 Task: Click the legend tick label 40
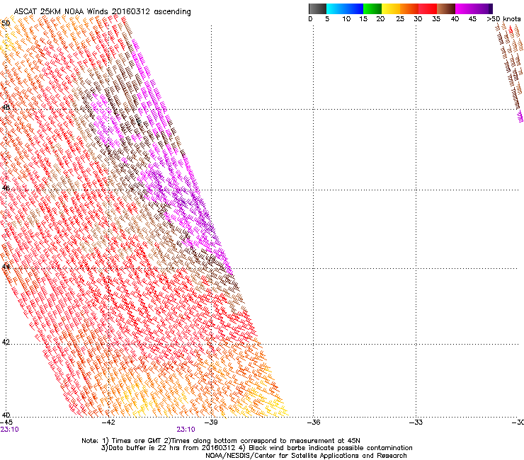(455, 19)
